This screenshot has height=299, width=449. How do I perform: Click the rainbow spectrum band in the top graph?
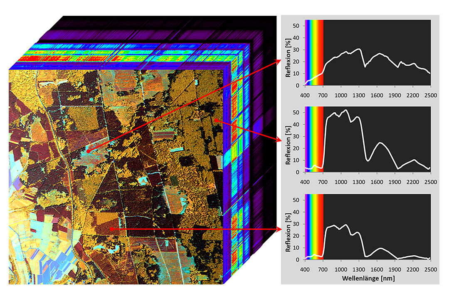click(314, 52)
